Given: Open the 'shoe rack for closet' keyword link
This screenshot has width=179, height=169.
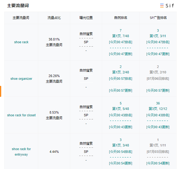Looking at the screenshot, I should pos(21,115).
